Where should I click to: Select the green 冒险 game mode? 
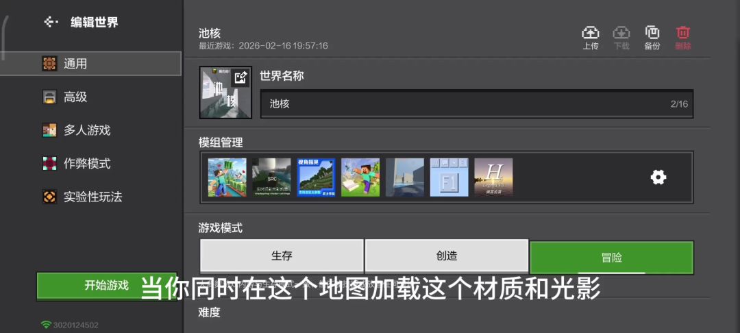pos(611,258)
